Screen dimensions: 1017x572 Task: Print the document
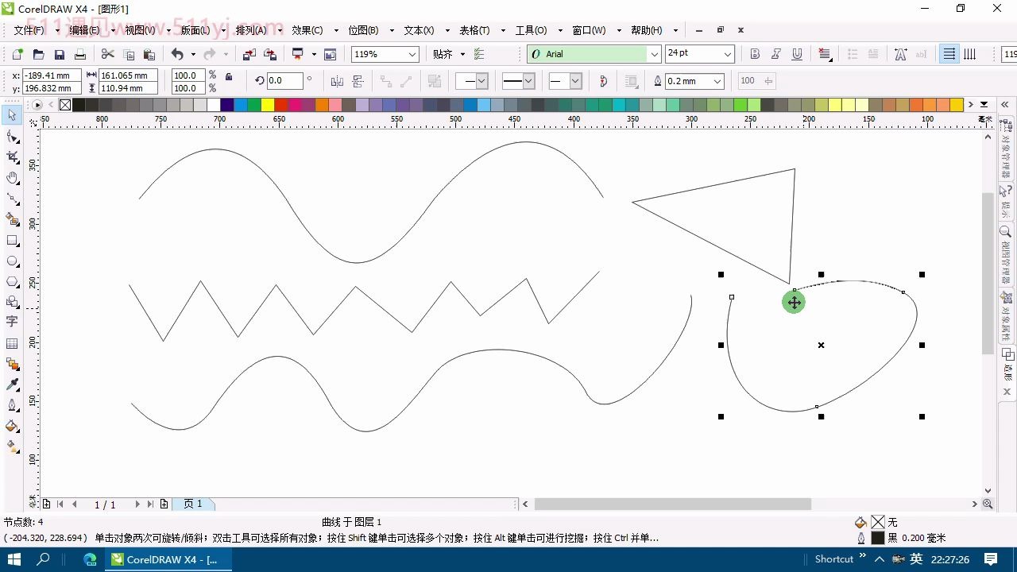pyautogui.click(x=79, y=54)
